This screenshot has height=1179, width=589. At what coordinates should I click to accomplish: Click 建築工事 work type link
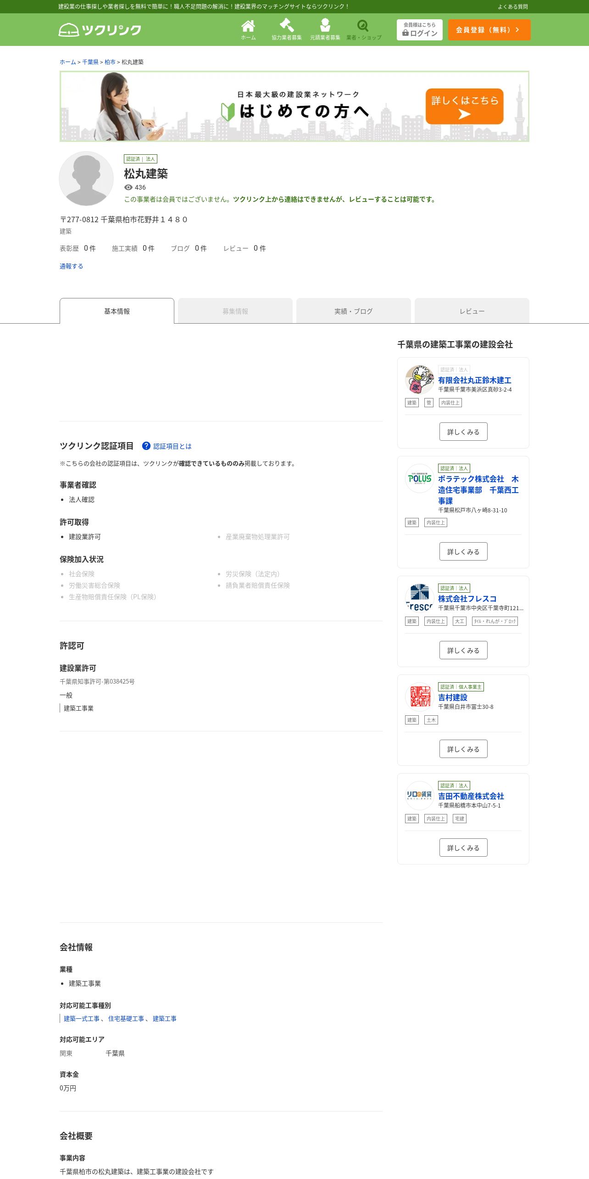165,1018
